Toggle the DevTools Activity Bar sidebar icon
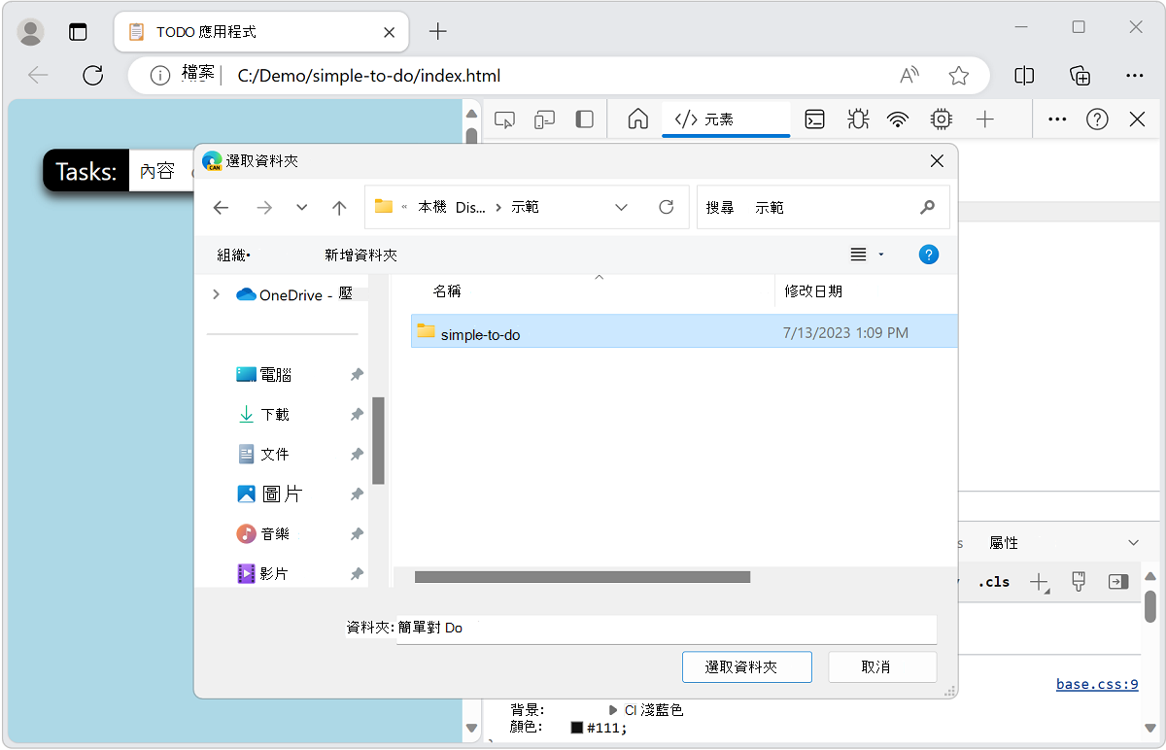 (584, 119)
